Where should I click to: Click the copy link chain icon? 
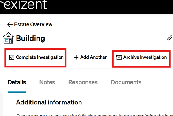[170, 38]
